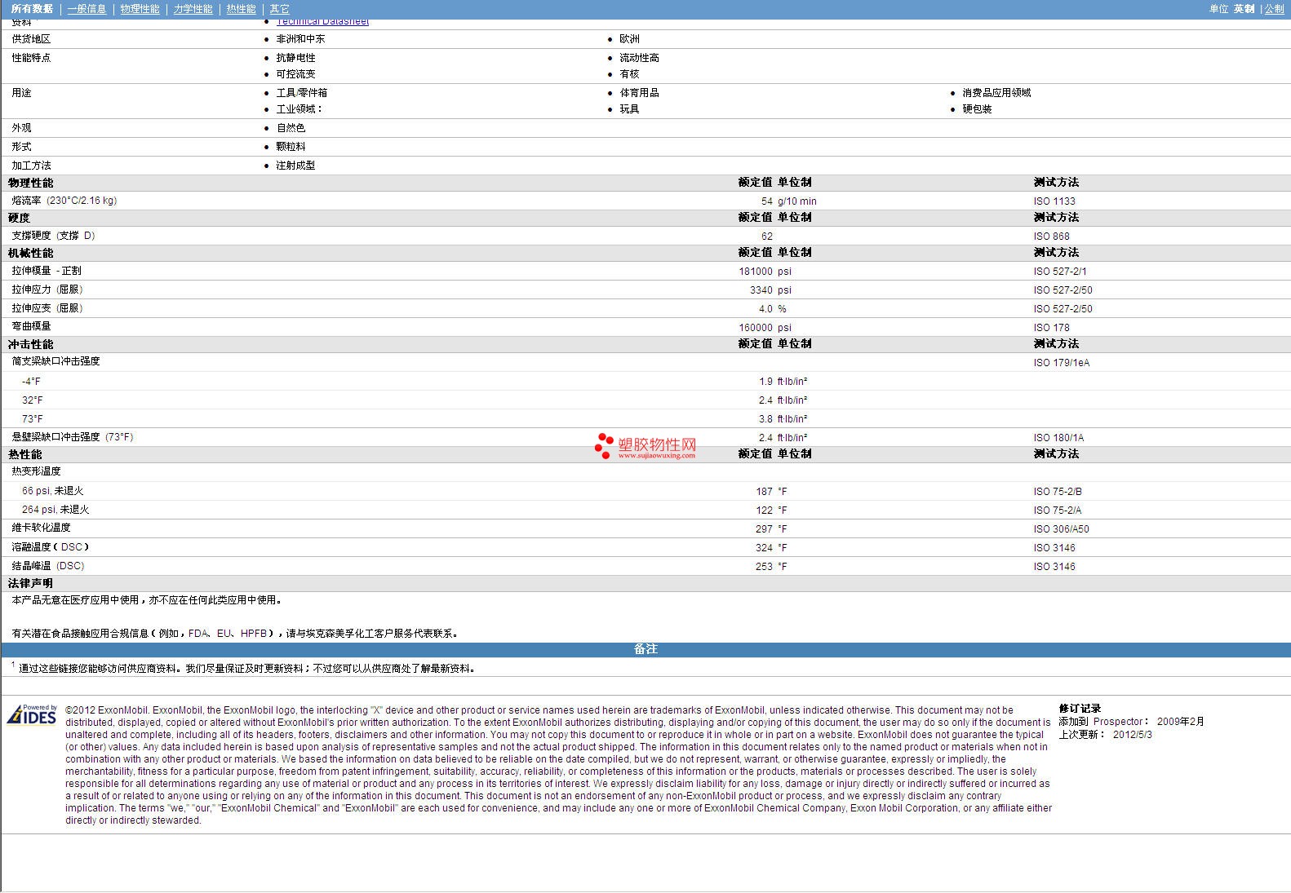
Task: Switch to the 热性能 tab
Action: coord(242,9)
